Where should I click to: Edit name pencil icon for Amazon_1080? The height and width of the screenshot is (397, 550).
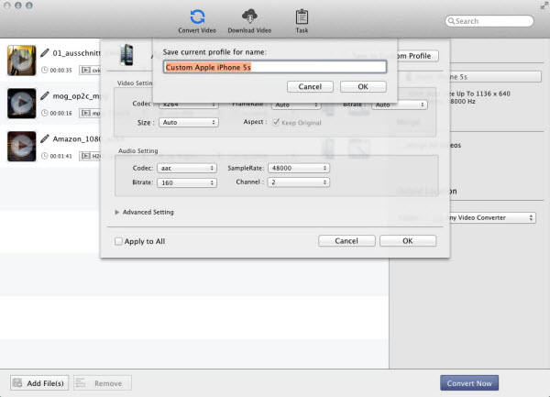click(45, 138)
